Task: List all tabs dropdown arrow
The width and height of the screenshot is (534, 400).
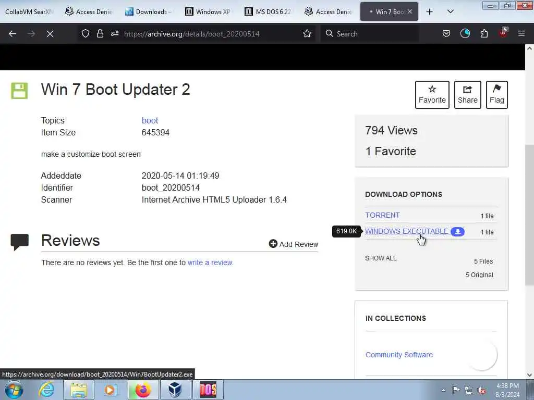Action: [450, 12]
